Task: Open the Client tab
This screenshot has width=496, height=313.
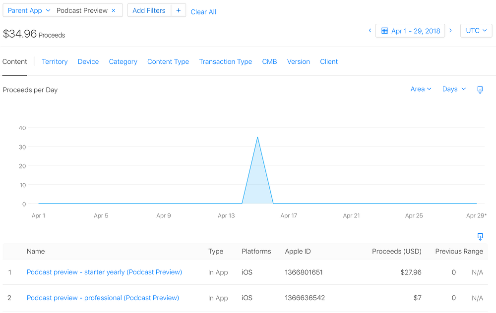Action: click(x=329, y=61)
